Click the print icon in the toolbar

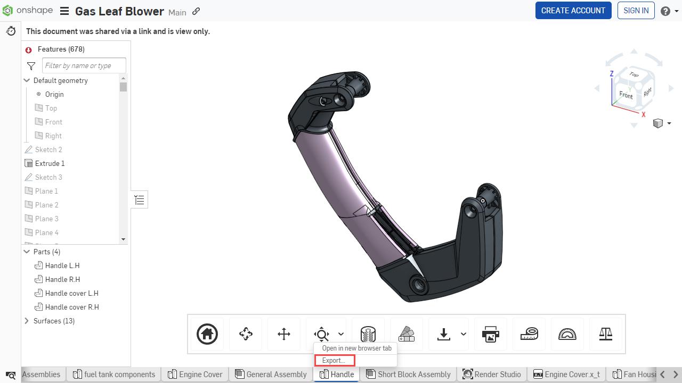coord(490,334)
